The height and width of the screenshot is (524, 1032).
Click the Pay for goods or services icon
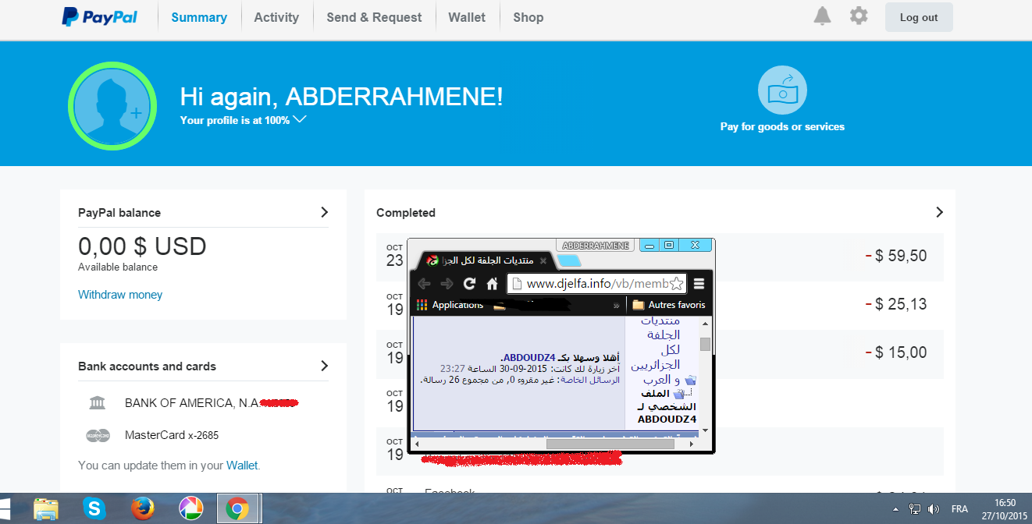pos(782,90)
